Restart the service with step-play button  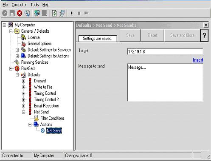(87, 13)
